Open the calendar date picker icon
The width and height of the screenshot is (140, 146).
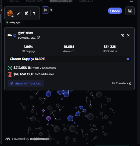click(27, 13)
